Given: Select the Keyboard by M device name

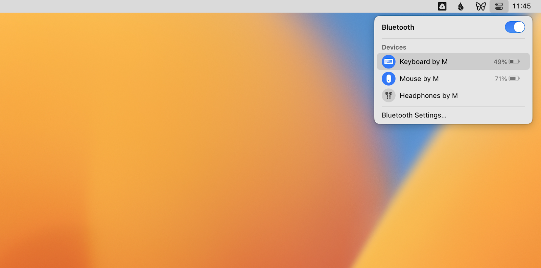Looking at the screenshot, I should tap(423, 62).
